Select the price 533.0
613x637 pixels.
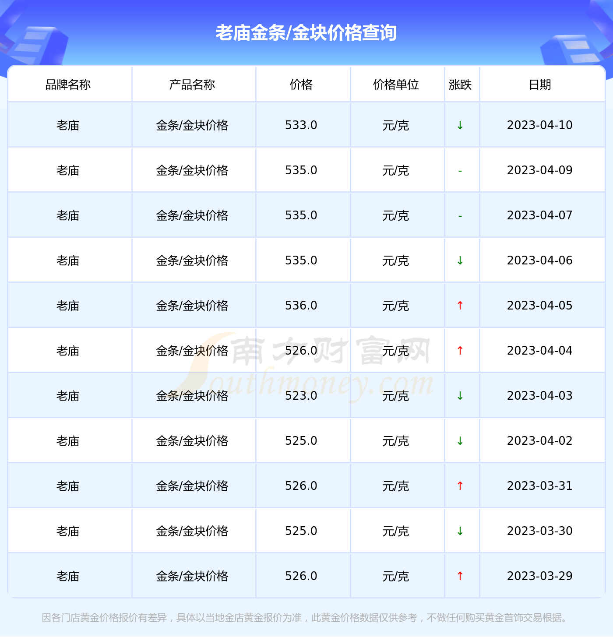click(301, 125)
